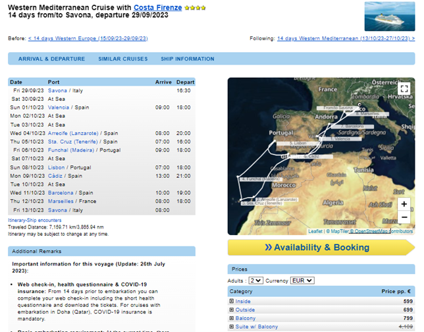Open the Inside category link
The width and height of the screenshot is (424, 332).
[243, 301]
